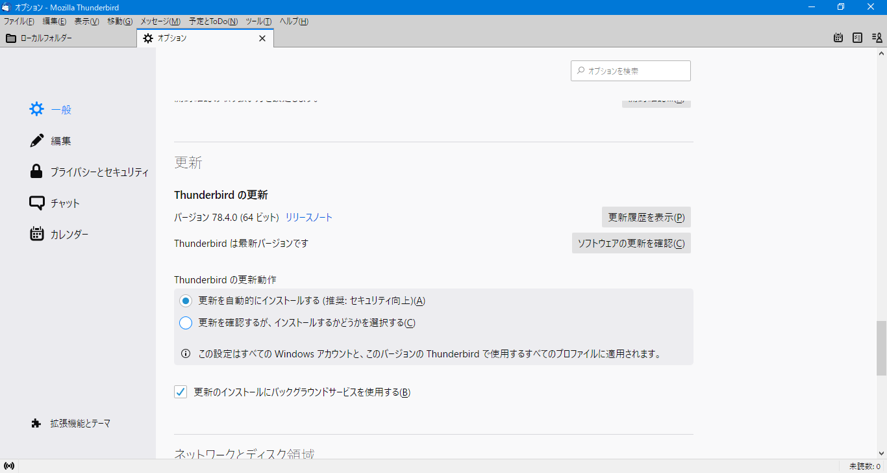Open the カレンダー calendar icon in sidebar
The image size is (887, 473).
pos(37,234)
